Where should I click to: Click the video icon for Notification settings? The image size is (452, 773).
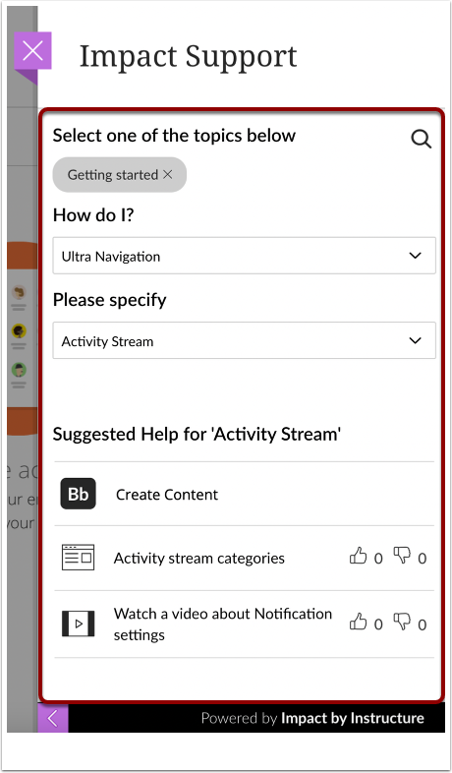click(x=78, y=624)
